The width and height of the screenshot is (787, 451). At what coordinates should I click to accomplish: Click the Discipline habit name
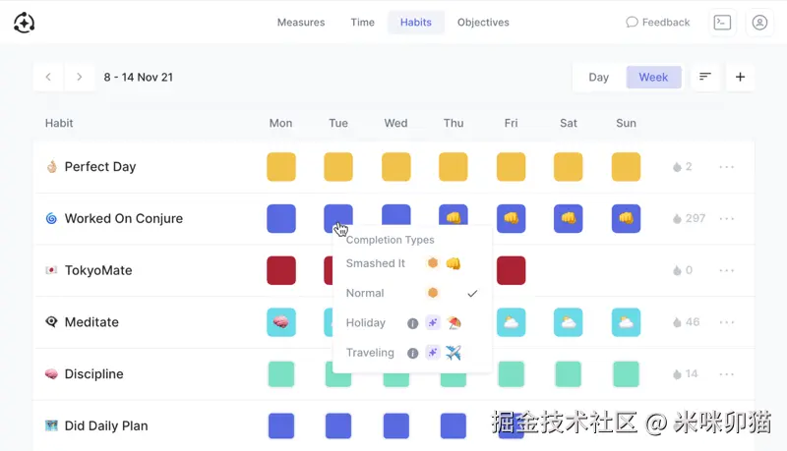[x=93, y=373]
